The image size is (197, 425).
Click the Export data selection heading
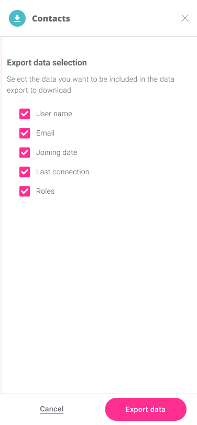pyautogui.click(x=47, y=63)
